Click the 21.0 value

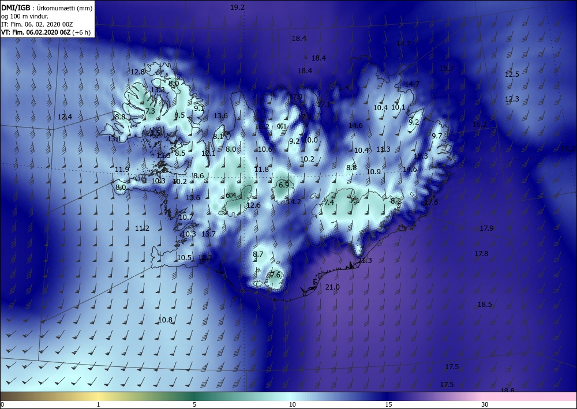(333, 287)
